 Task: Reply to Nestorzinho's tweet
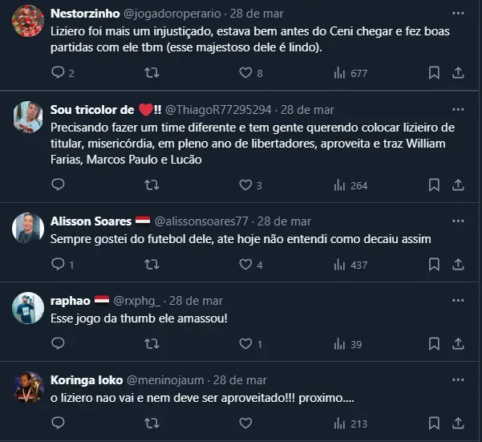click(58, 73)
